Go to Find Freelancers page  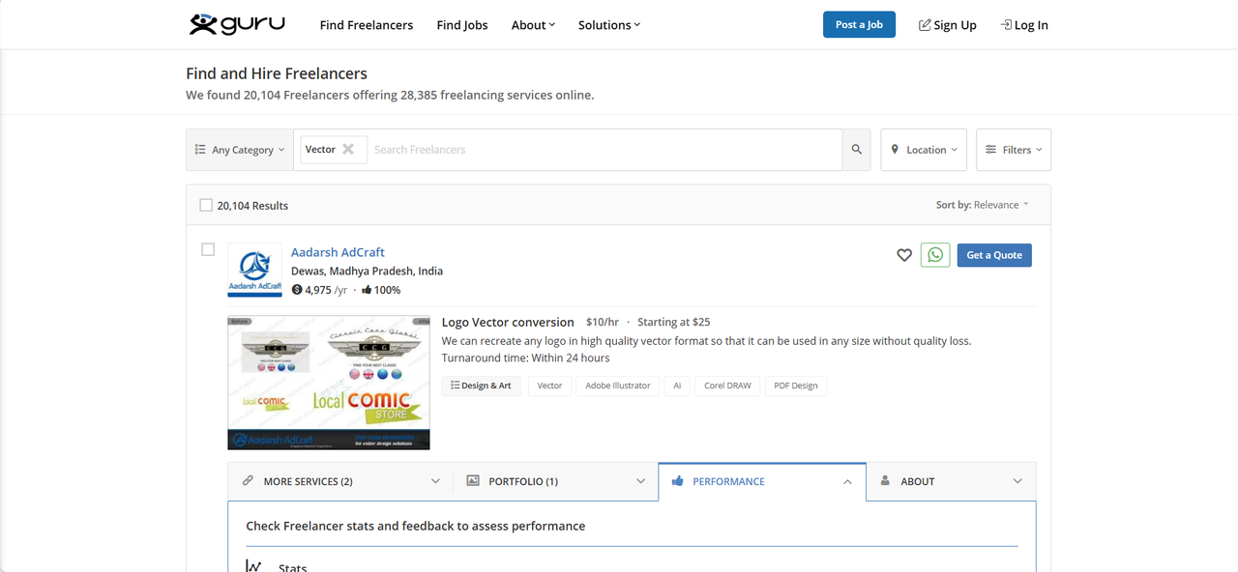click(x=367, y=25)
